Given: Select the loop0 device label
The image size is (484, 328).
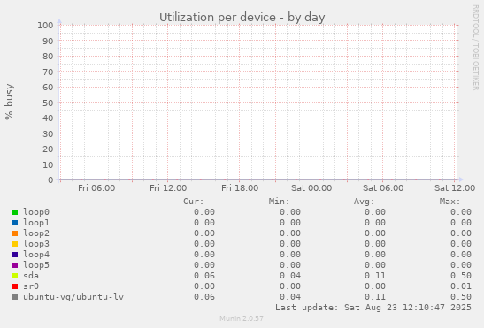Looking at the screenshot, I should 36,212.
